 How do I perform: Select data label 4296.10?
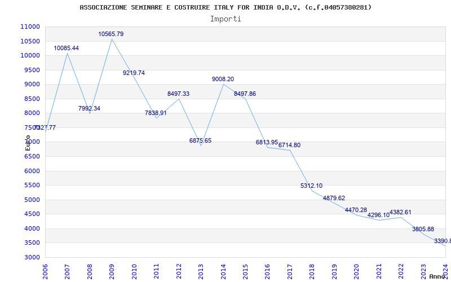pos(378,215)
